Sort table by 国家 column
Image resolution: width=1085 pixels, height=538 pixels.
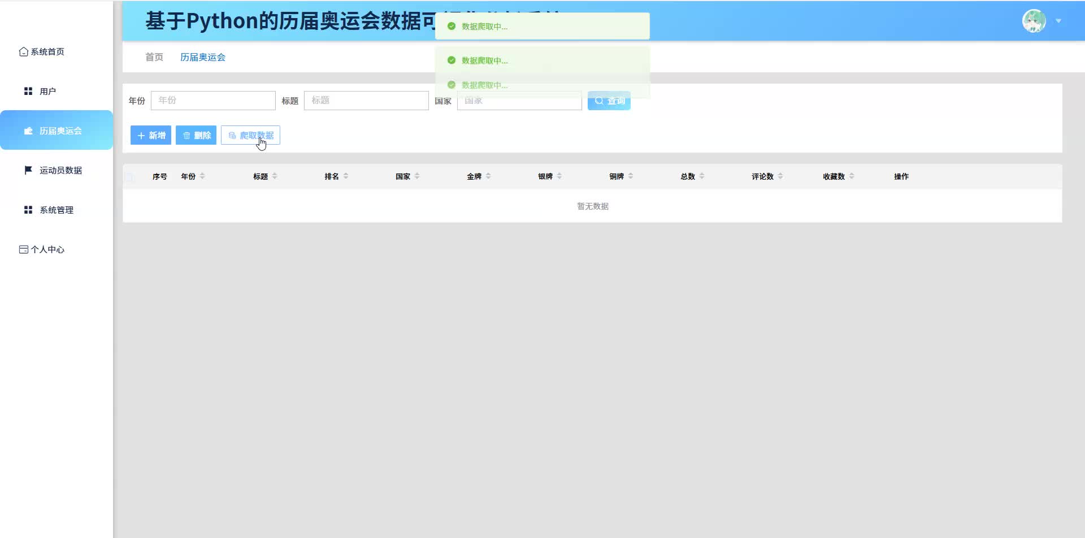[x=417, y=176]
